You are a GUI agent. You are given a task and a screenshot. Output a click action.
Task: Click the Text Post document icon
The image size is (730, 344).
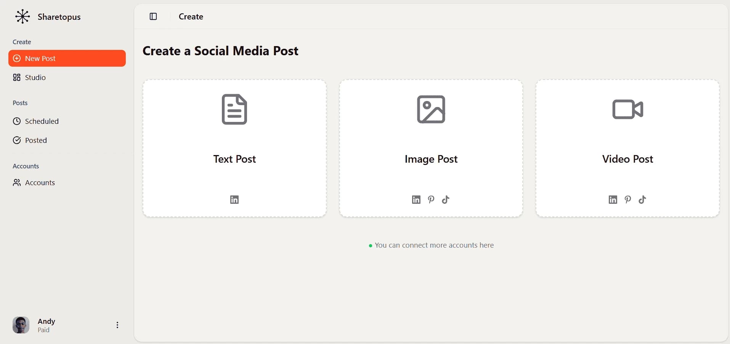pos(234,109)
